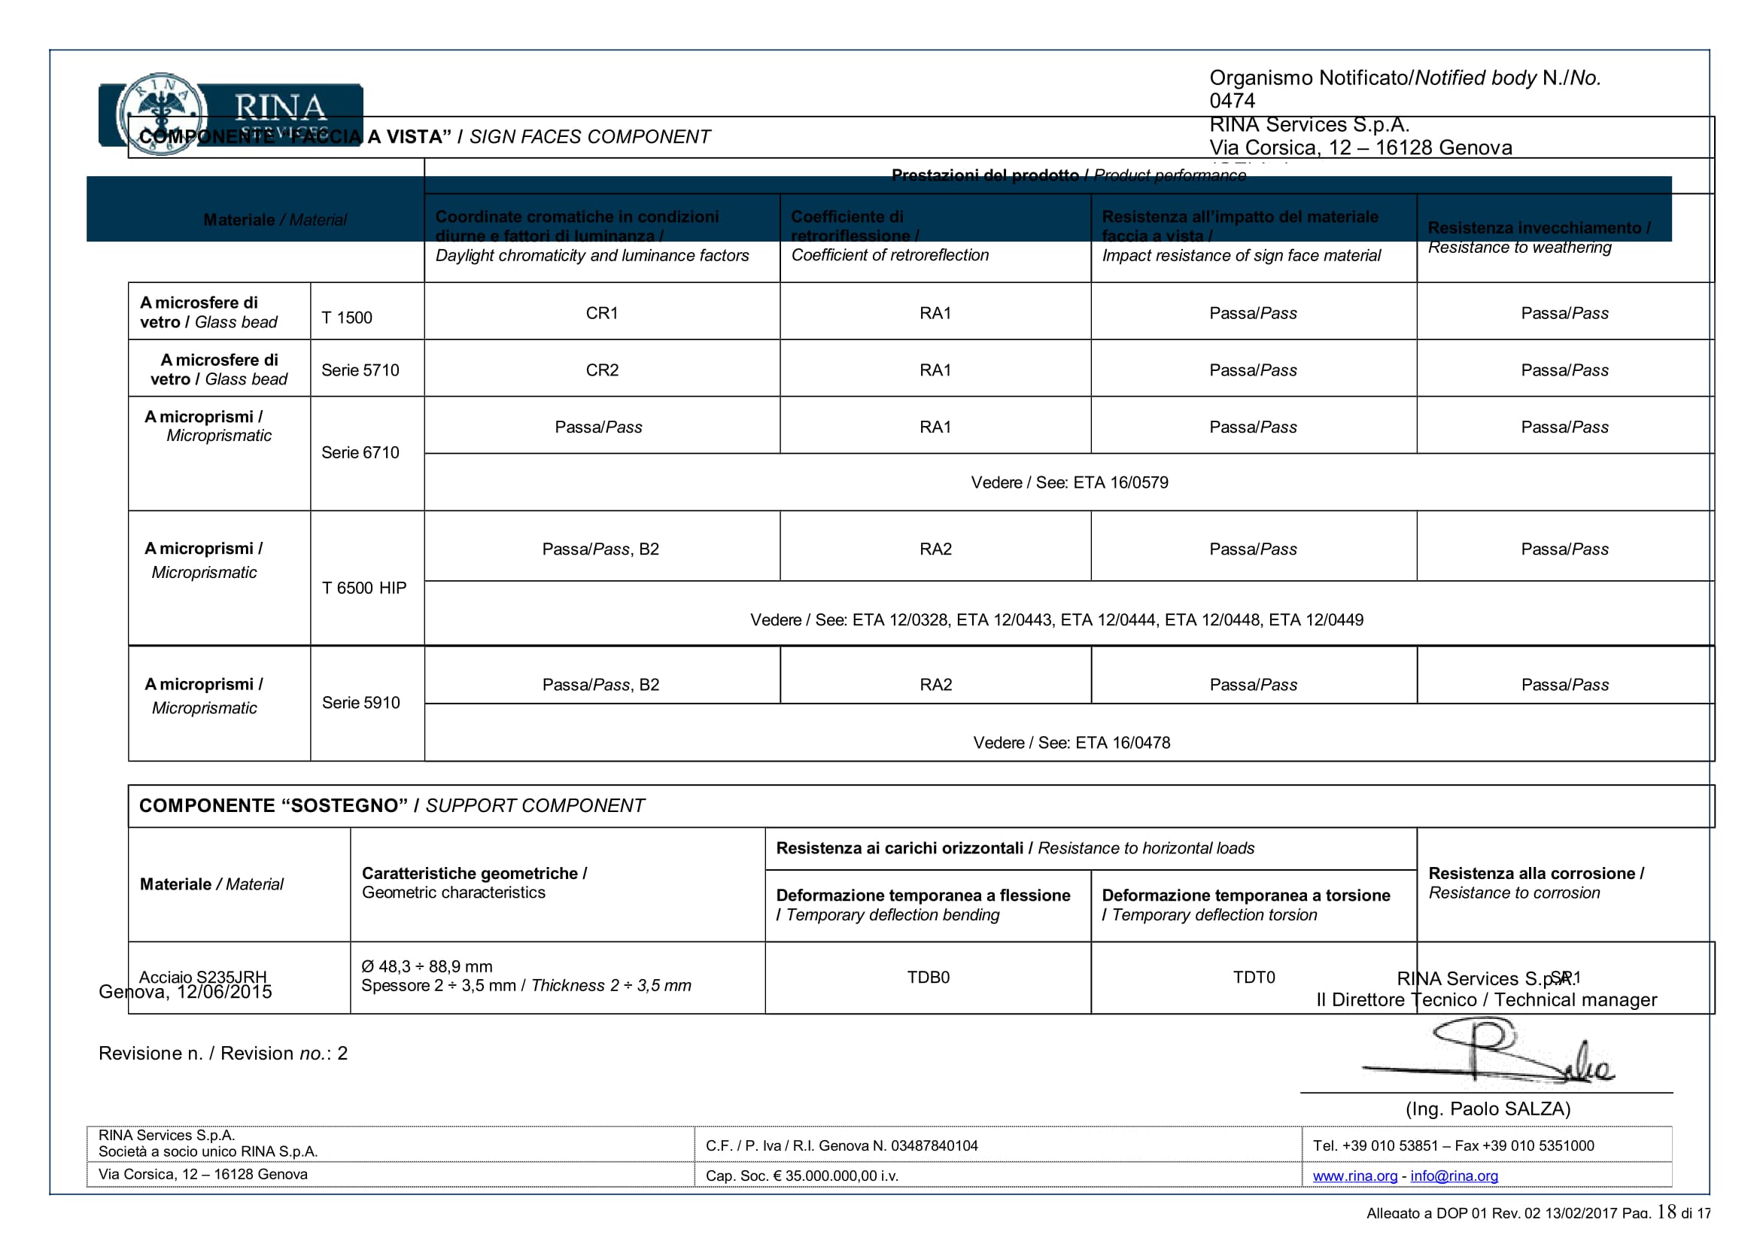The height and width of the screenshot is (1244, 1760).
Task: Click 'Passa/Pass, B2' in T 6500 HIP row
Action: [x=600, y=549]
